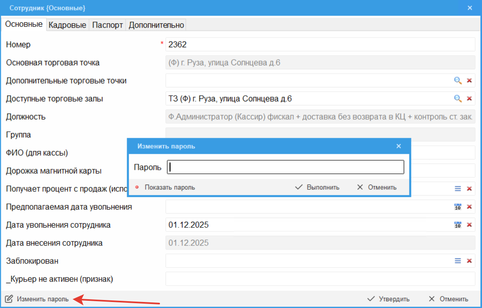Screen dimensions: 482x308
Task: Cancel the Изменить пароль dialog
Action: coord(377,187)
